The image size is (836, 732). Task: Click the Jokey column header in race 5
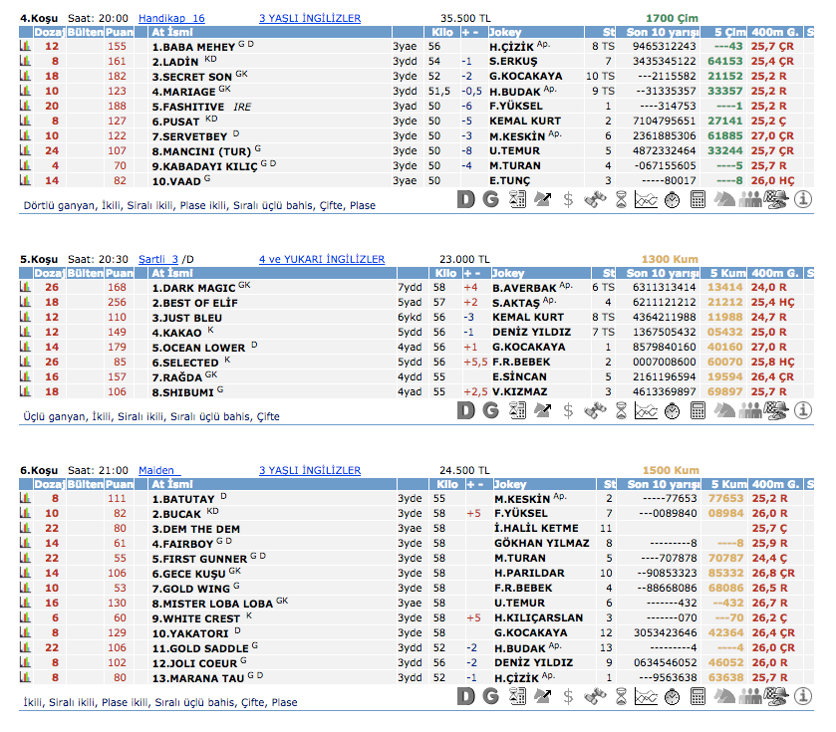(x=509, y=273)
